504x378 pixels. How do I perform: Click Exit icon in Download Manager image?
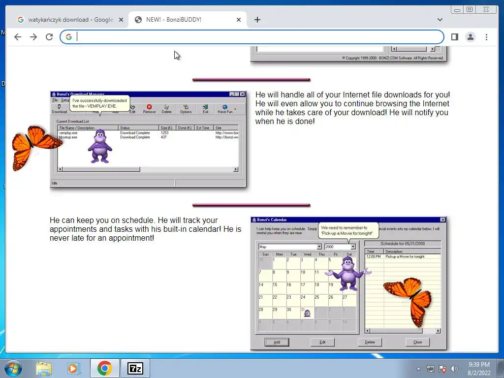coord(205,109)
